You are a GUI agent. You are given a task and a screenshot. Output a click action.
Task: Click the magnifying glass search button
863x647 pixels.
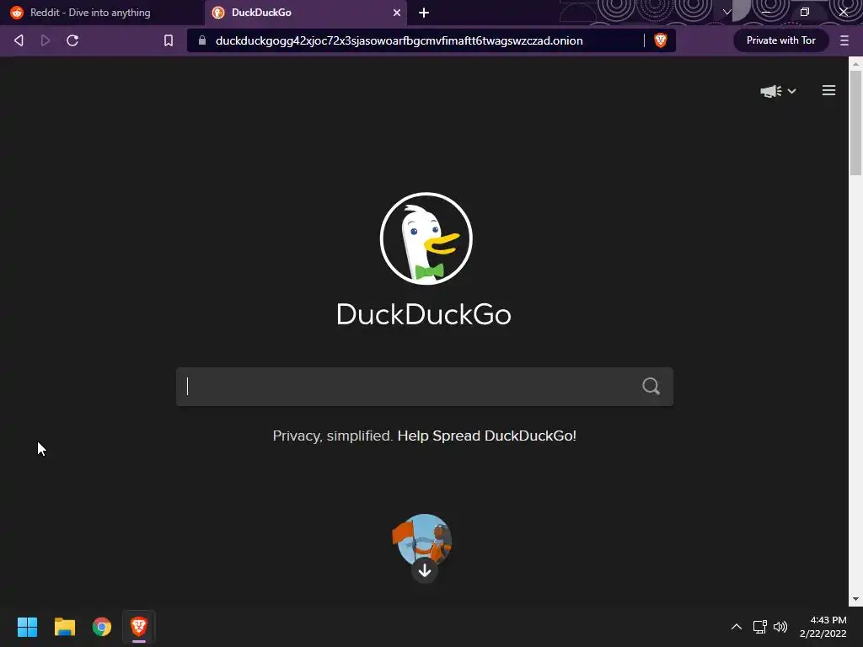651,386
